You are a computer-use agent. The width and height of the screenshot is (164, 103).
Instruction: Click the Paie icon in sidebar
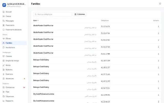(4, 92)
